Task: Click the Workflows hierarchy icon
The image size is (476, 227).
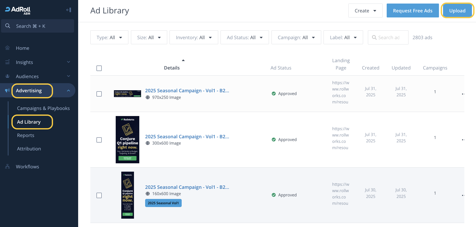Action: (x=8, y=166)
